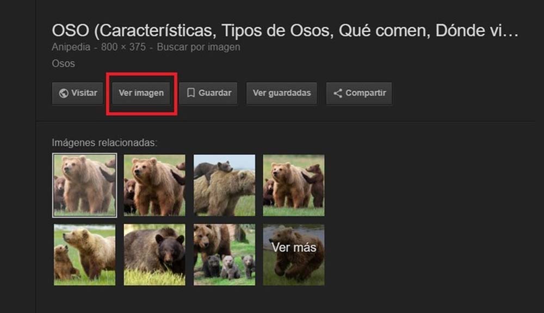544x313 pixels.
Task: Click the share icon on Compartir
Action: (x=338, y=93)
